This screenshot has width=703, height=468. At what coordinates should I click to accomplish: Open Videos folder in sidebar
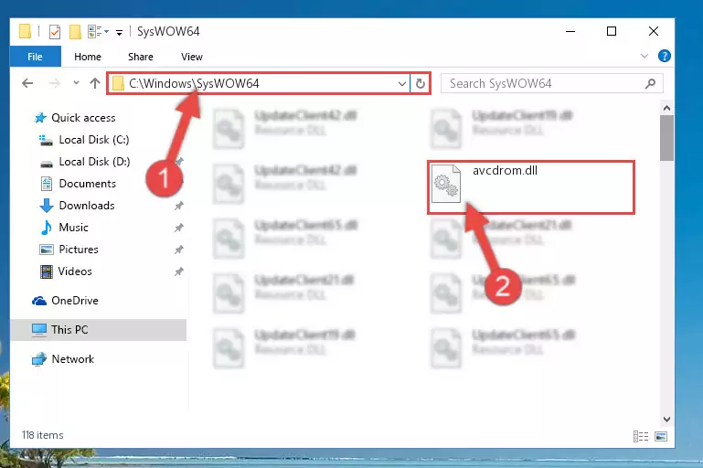75,271
